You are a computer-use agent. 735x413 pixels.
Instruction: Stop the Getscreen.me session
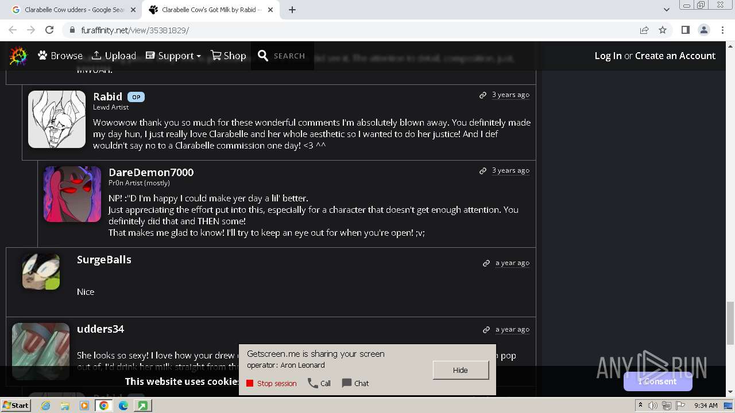click(272, 383)
